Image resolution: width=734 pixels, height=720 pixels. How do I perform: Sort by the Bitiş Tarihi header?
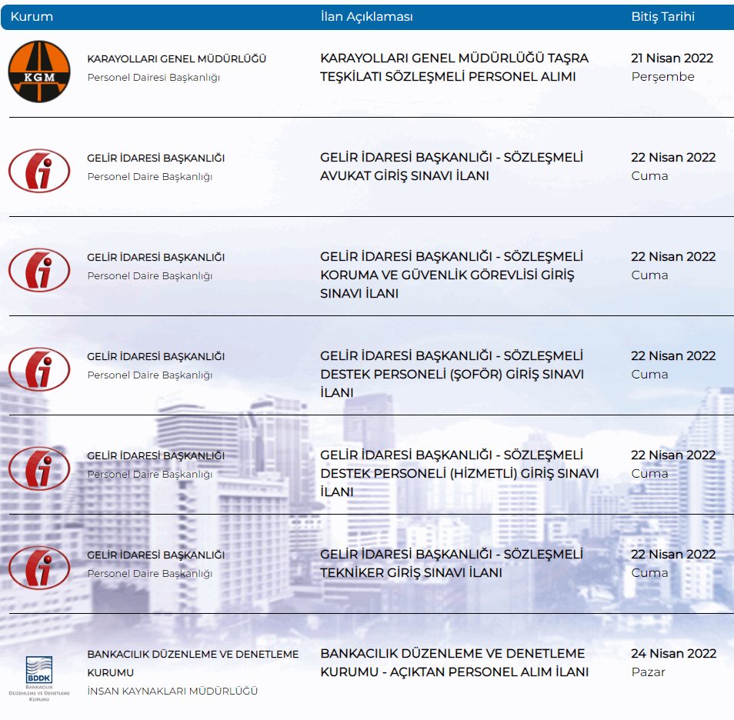[x=662, y=17]
